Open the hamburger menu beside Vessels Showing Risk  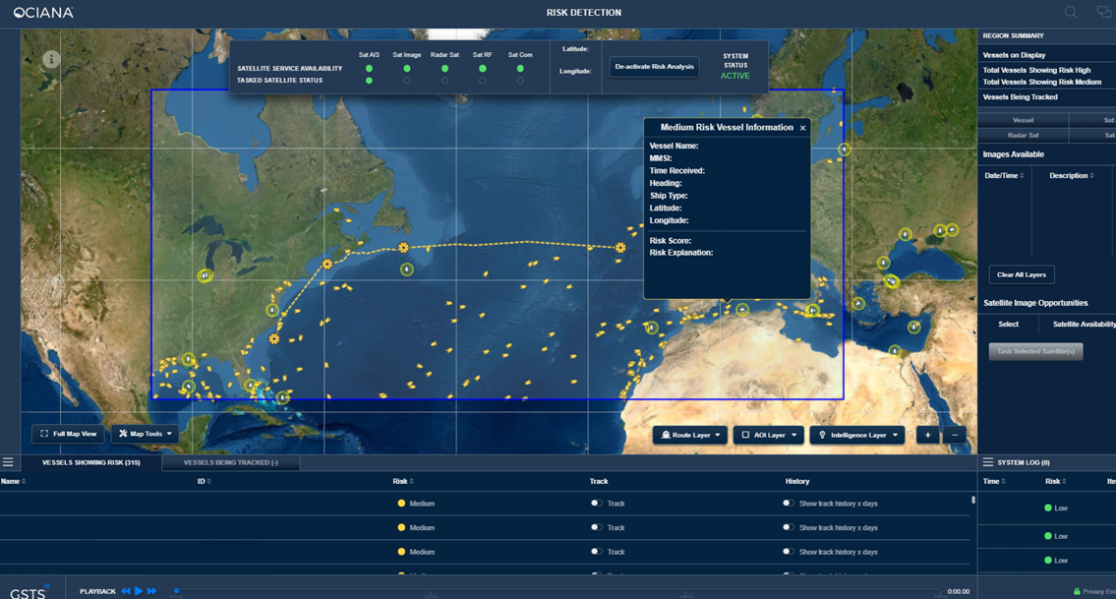click(x=8, y=462)
